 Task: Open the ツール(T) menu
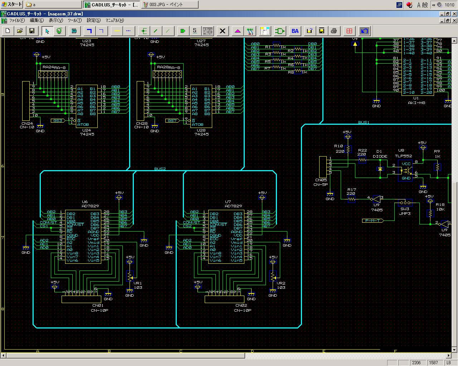[x=75, y=21]
